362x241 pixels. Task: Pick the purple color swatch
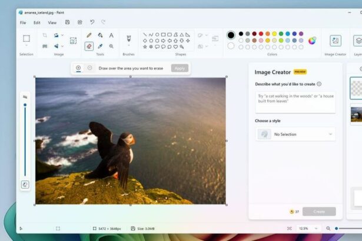coord(301,34)
